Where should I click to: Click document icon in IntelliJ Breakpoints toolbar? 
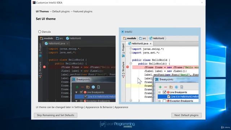182,87
